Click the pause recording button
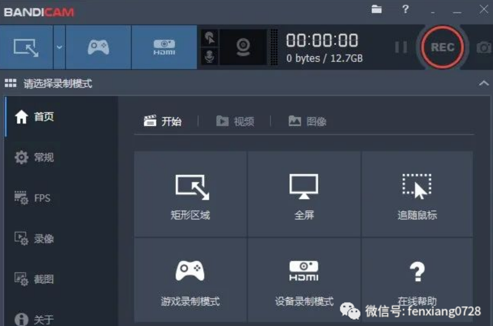 (x=401, y=48)
